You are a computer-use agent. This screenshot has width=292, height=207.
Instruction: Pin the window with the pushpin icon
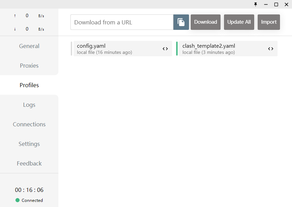(256, 4)
